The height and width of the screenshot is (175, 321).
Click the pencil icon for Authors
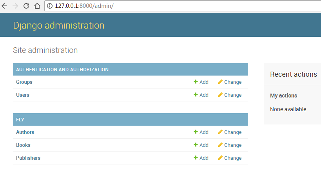220,132
